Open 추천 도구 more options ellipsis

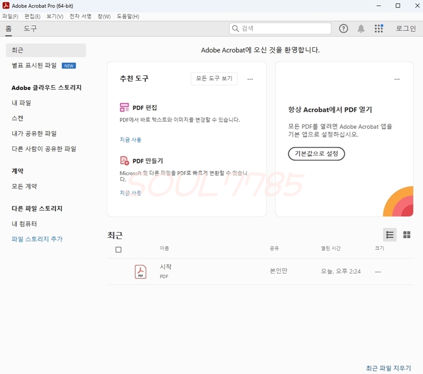(250, 79)
